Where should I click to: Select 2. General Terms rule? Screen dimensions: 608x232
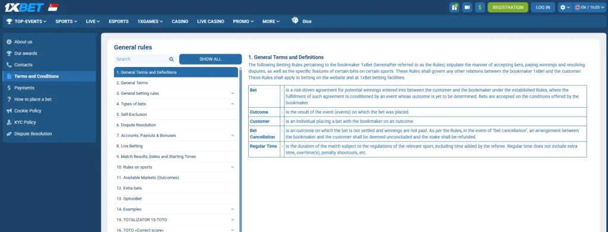click(176, 83)
